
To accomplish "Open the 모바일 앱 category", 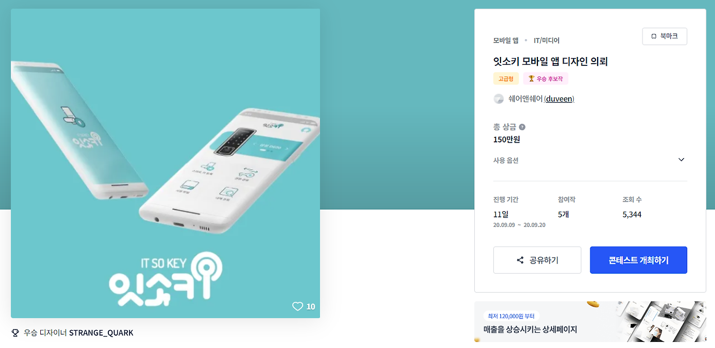I will click(x=506, y=40).
